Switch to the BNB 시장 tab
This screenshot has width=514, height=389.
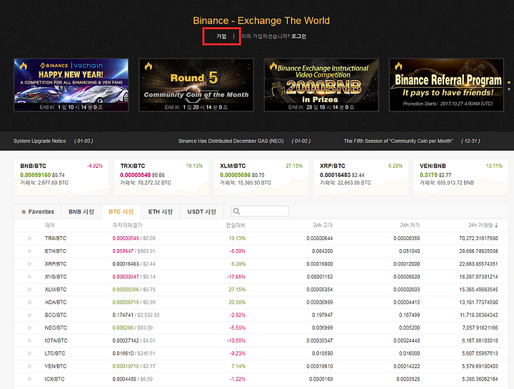tap(81, 212)
